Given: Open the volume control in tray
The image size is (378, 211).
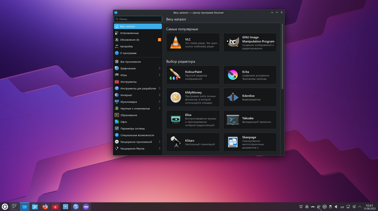Looking at the screenshot, I should pyautogui.click(x=336, y=207).
